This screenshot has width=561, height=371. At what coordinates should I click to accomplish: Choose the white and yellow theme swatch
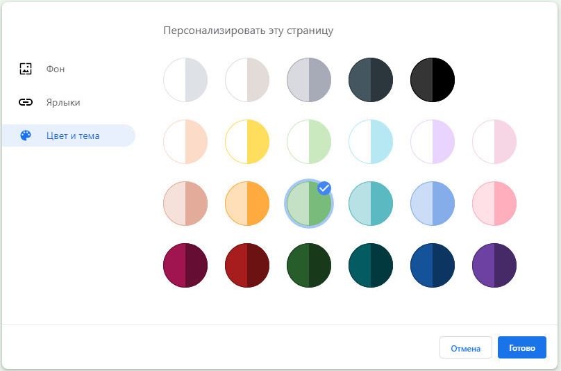247,142
